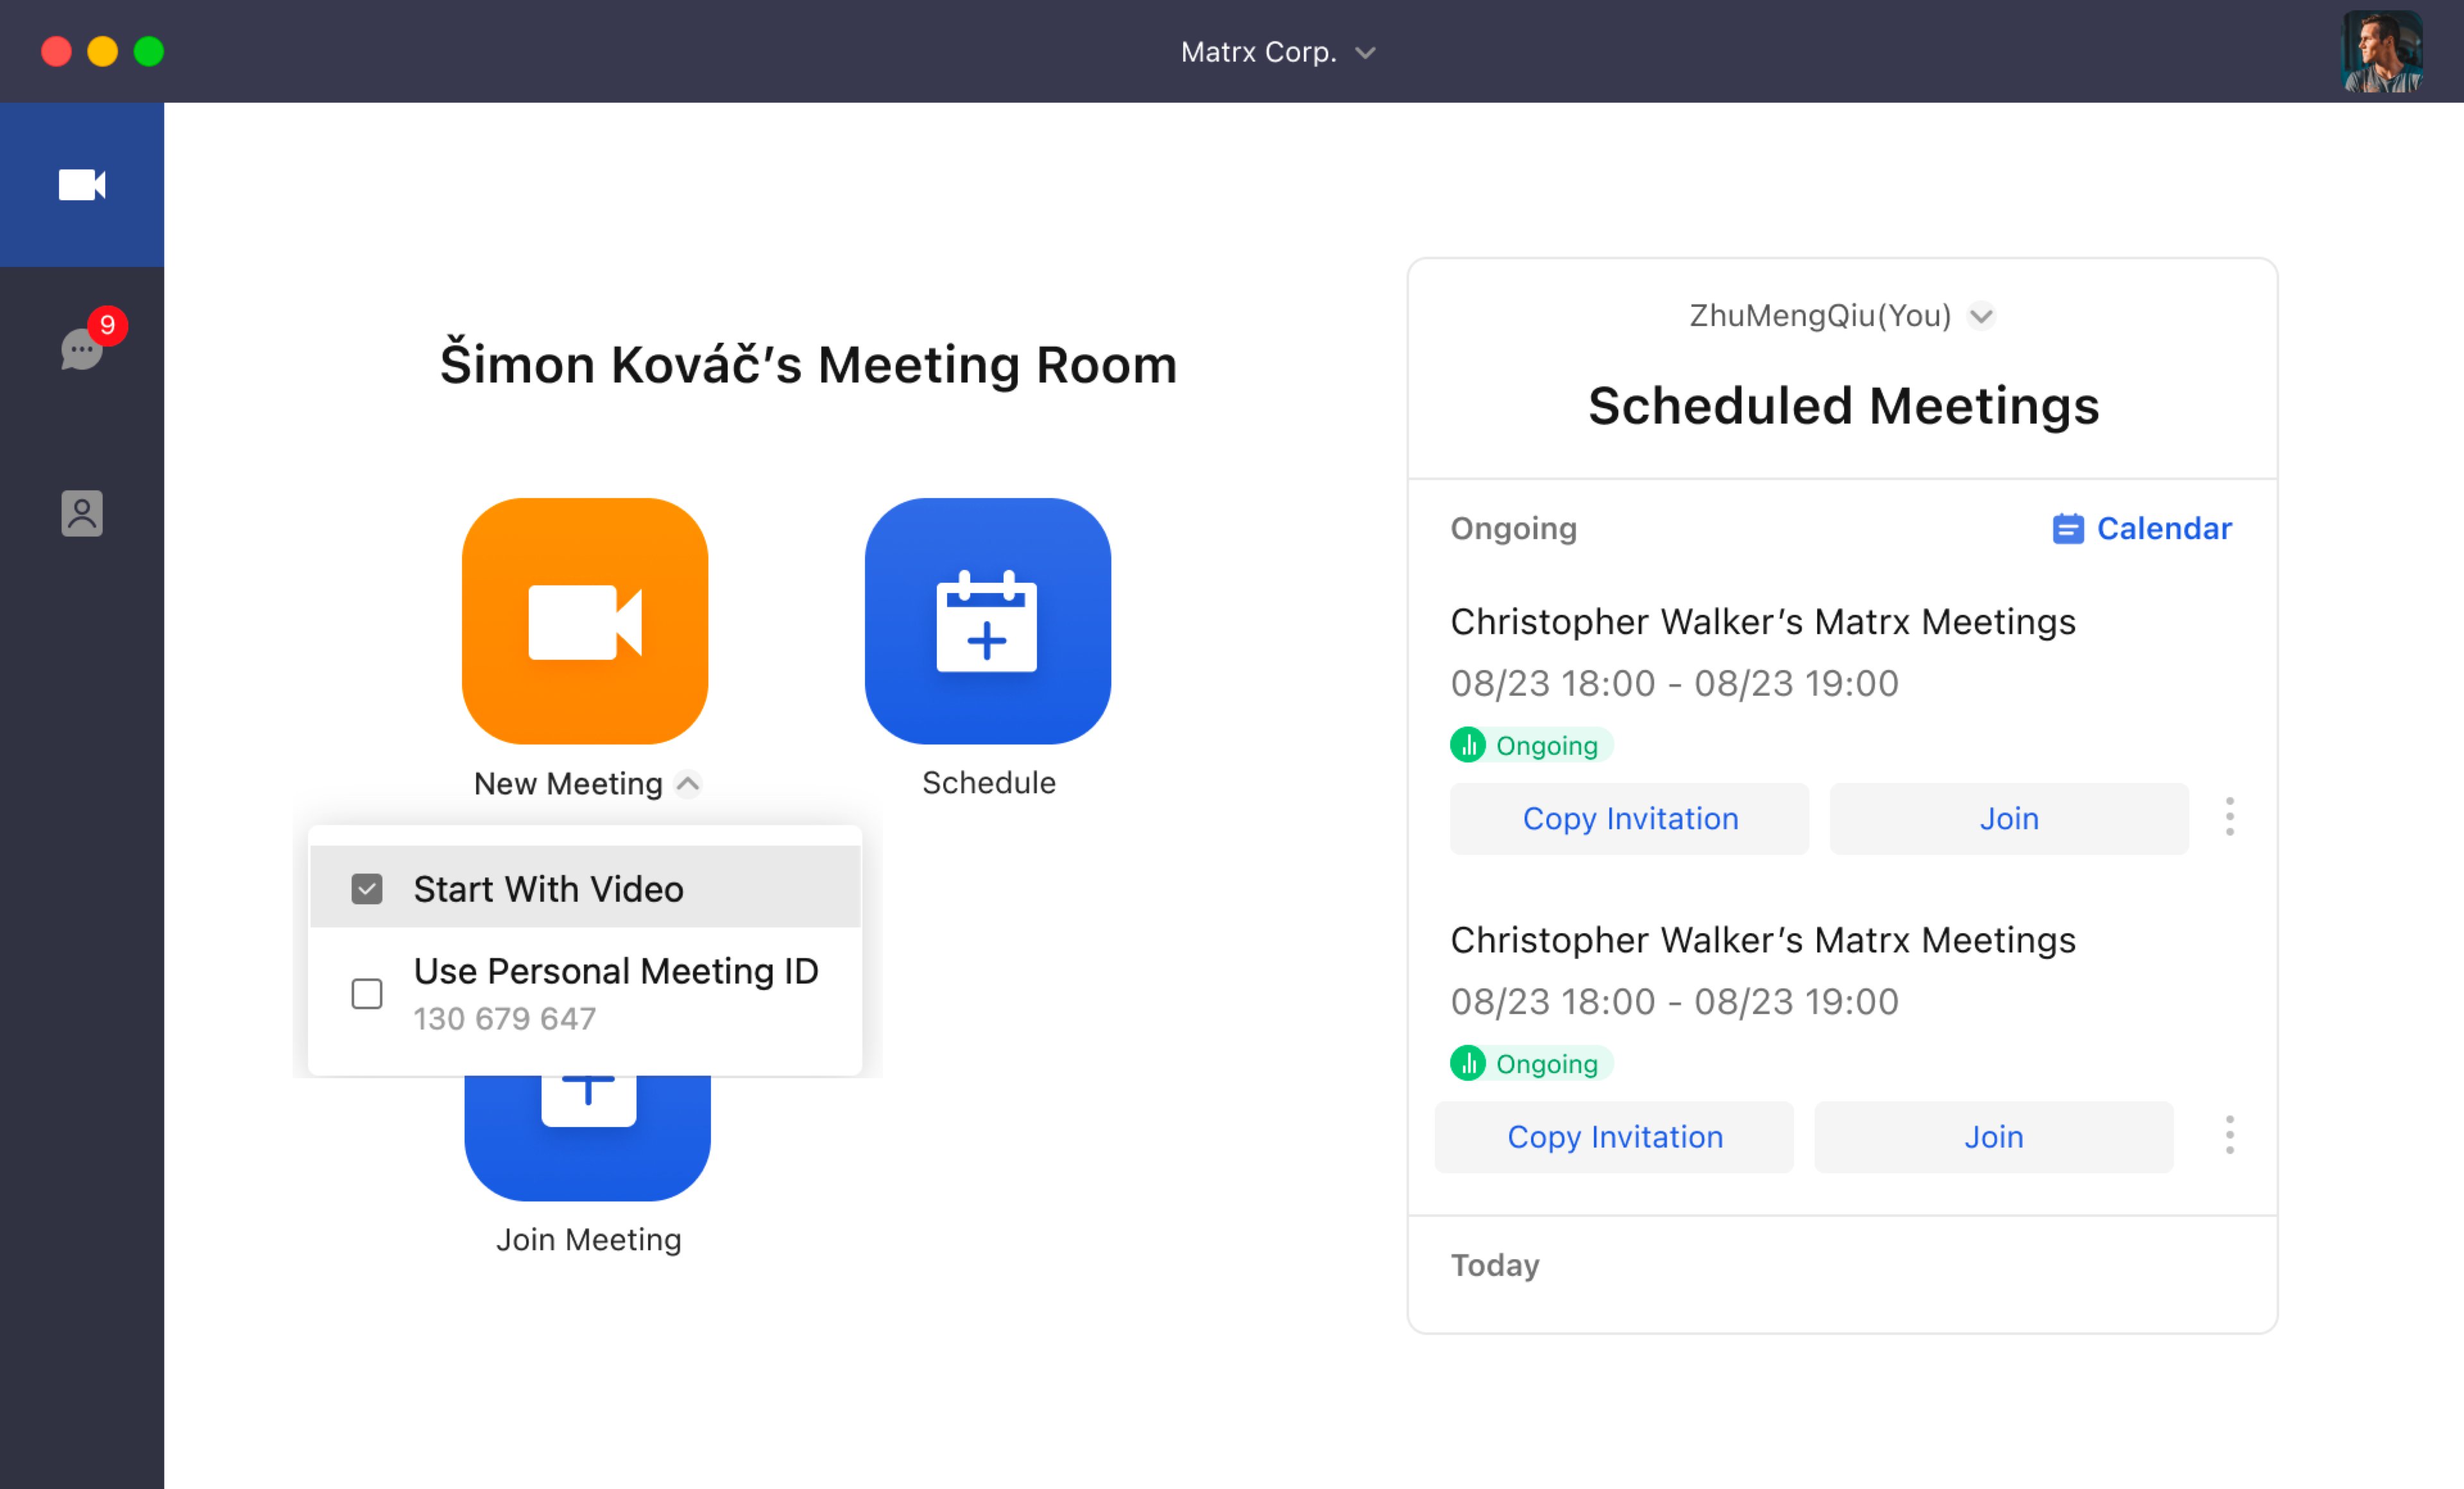Image resolution: width=2464 pixels, height=1489 pixels.
Task: Copy Invitation for the first ongoing meeting
Action: point(1629,819)
